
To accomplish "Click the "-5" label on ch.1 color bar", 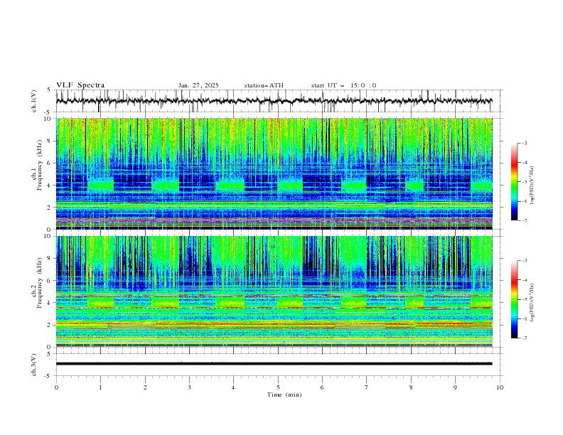I will click(525, 182).
